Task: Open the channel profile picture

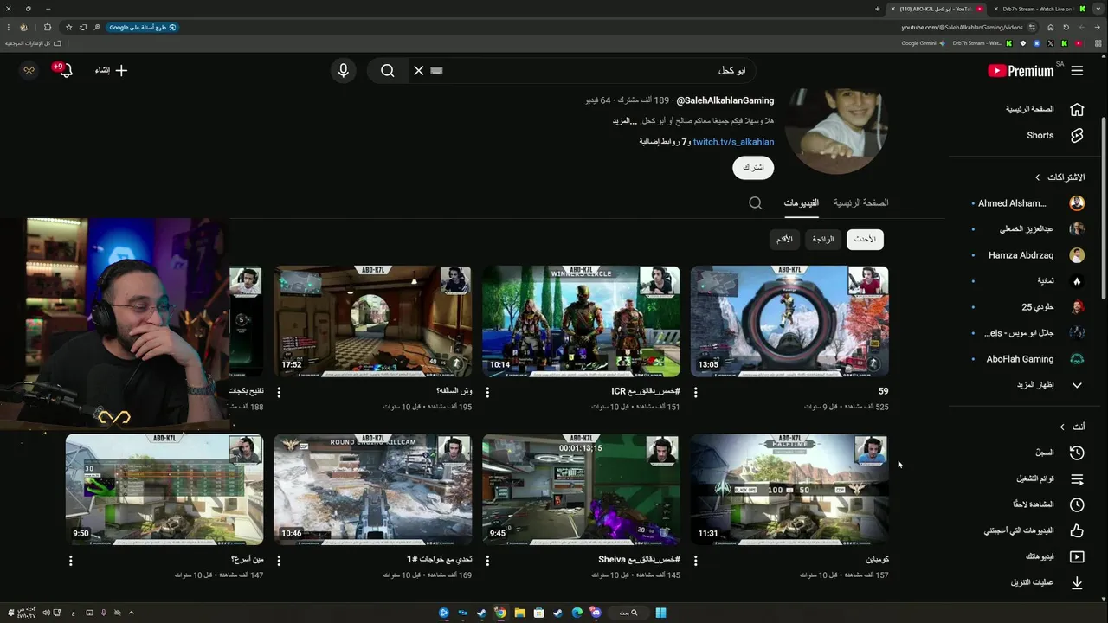Action: (836, 130)
